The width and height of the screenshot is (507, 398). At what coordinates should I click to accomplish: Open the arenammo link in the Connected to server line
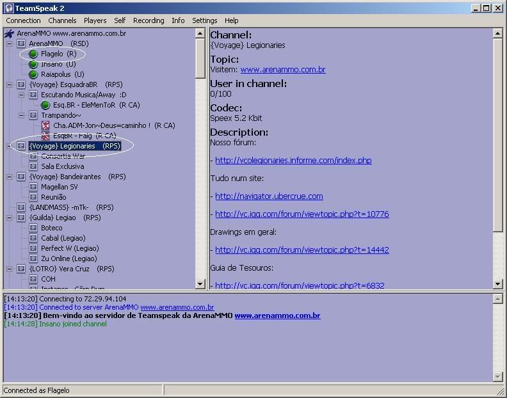(x=177, y=307)
